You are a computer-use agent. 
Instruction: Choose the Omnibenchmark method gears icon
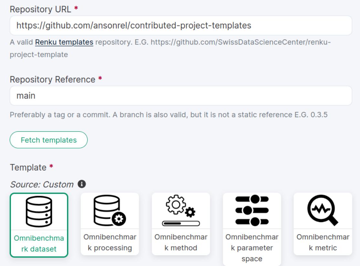181,210
